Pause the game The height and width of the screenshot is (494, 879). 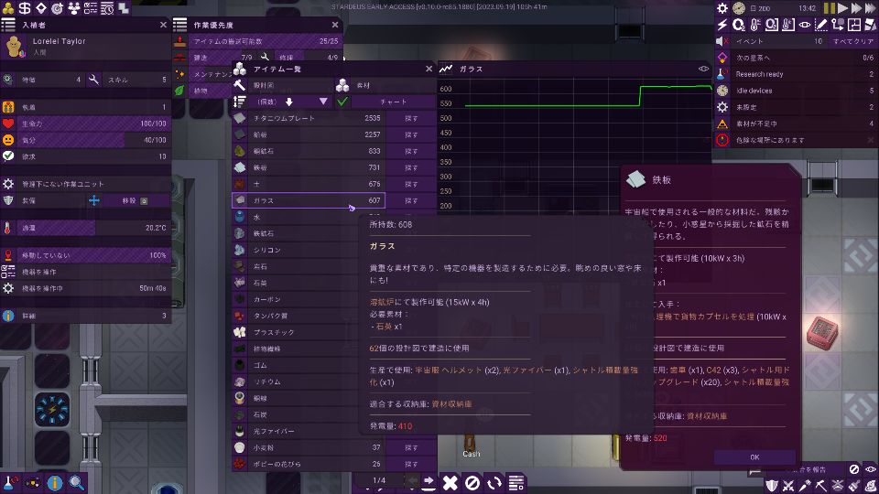(x=830, y=8)
